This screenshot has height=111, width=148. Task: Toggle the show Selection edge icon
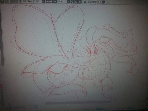click(x=21, y=1)
